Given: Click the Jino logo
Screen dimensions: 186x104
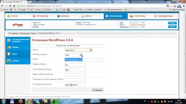Looking at the screenshot, I should click(18, 25).
